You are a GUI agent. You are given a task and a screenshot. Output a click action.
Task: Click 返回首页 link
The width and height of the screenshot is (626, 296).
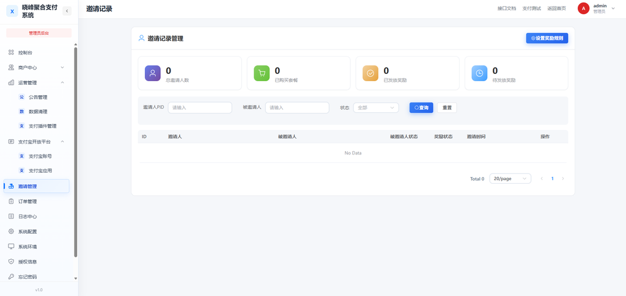click(x=556, y=9)
